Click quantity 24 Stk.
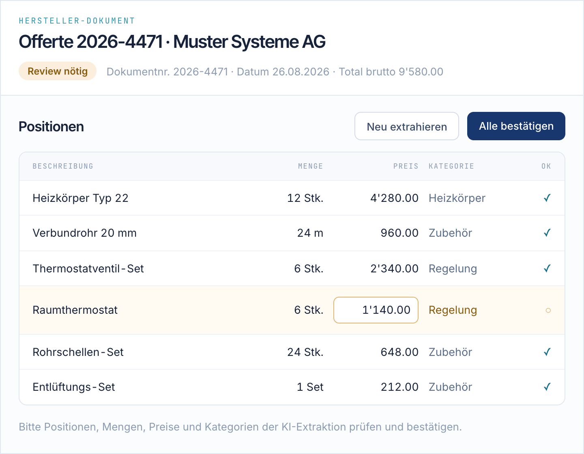 coord(305,352)
